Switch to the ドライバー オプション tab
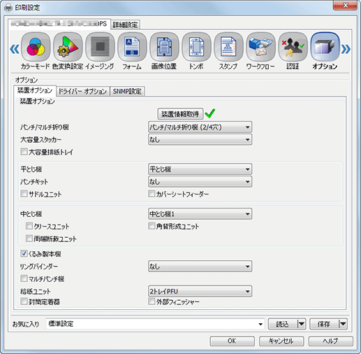This screenshot has width=361, height=354. [82, 91]
